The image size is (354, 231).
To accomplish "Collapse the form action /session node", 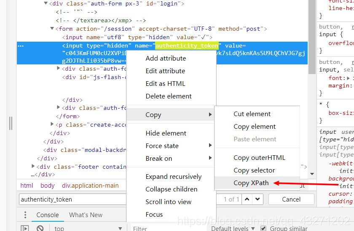I will [x=52, y=28].
